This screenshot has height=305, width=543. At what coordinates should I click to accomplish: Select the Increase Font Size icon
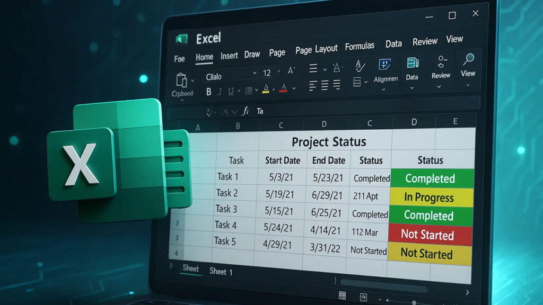(290, 70)
